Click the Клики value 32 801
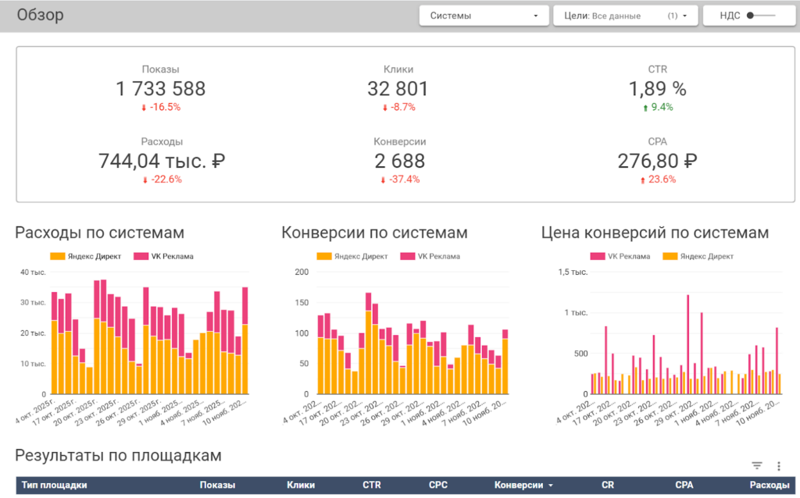The image size is (800, 498). tap(398, 89)
